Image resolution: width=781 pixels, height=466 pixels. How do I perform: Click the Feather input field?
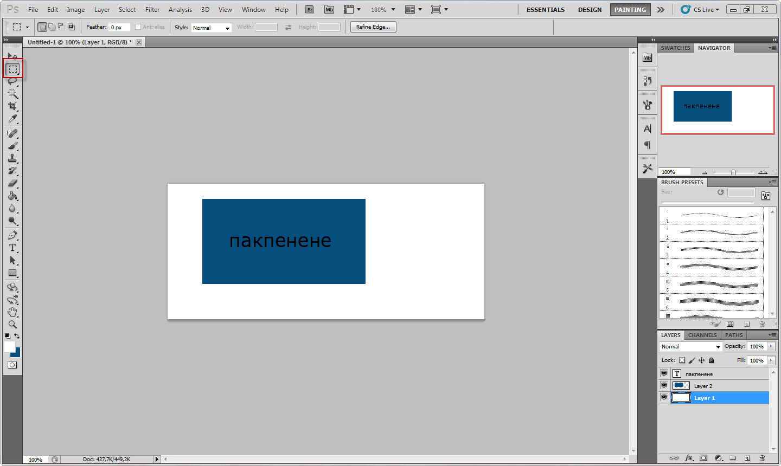tap(119, 28)
